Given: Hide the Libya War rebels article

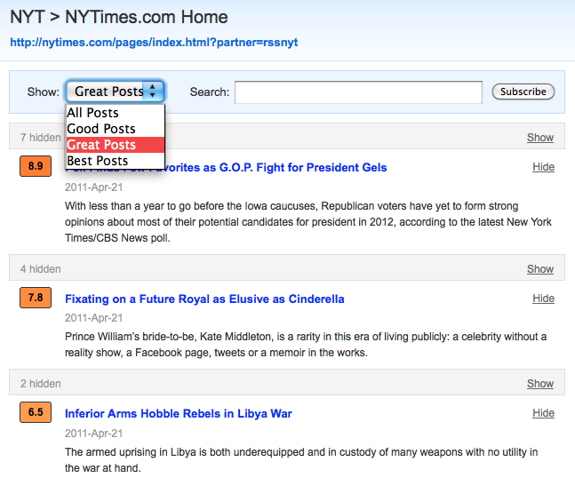Looking at the screenshot, I should (x=543, y=413).
